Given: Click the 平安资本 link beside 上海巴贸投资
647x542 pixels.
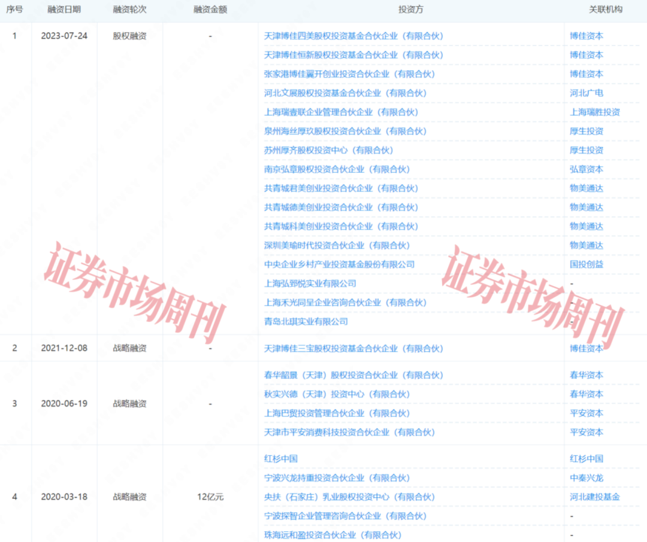Looking at the screenshot, I should [586, 413].
